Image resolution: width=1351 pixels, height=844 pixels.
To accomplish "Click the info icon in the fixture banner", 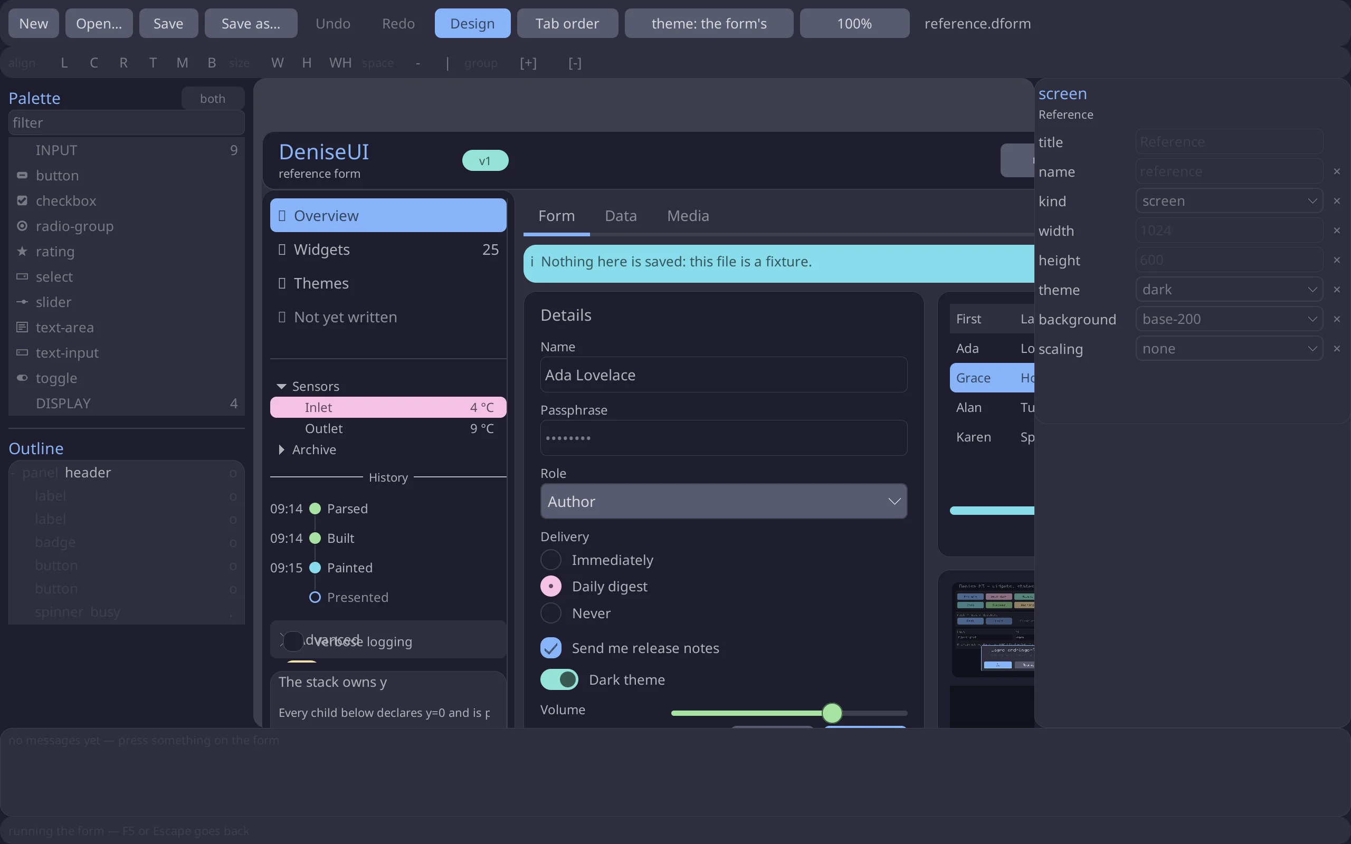I will pos(532,261).
